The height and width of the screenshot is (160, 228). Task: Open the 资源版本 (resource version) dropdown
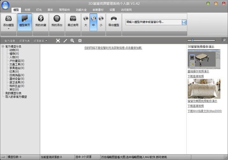[x=40, y=41]
